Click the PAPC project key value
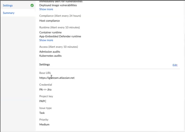Viewport: 185px width, 132px height. pyautogui.click(x=43, y=101)
